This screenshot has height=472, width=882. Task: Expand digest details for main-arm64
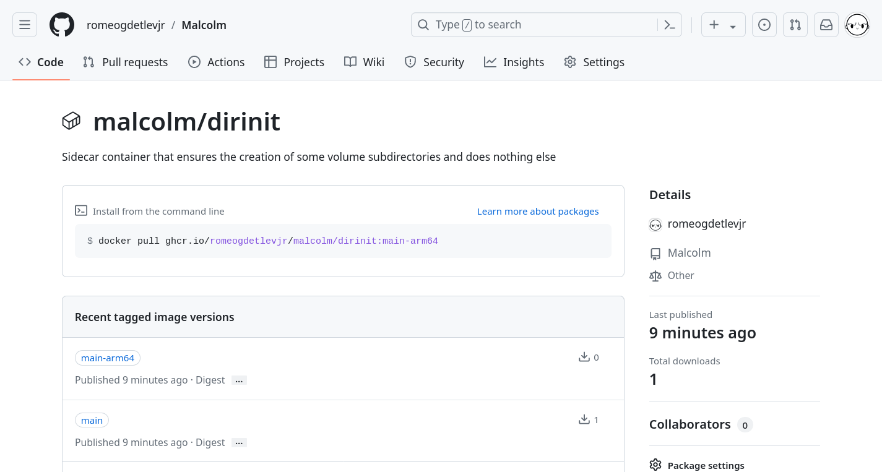[x=239, y=380]
